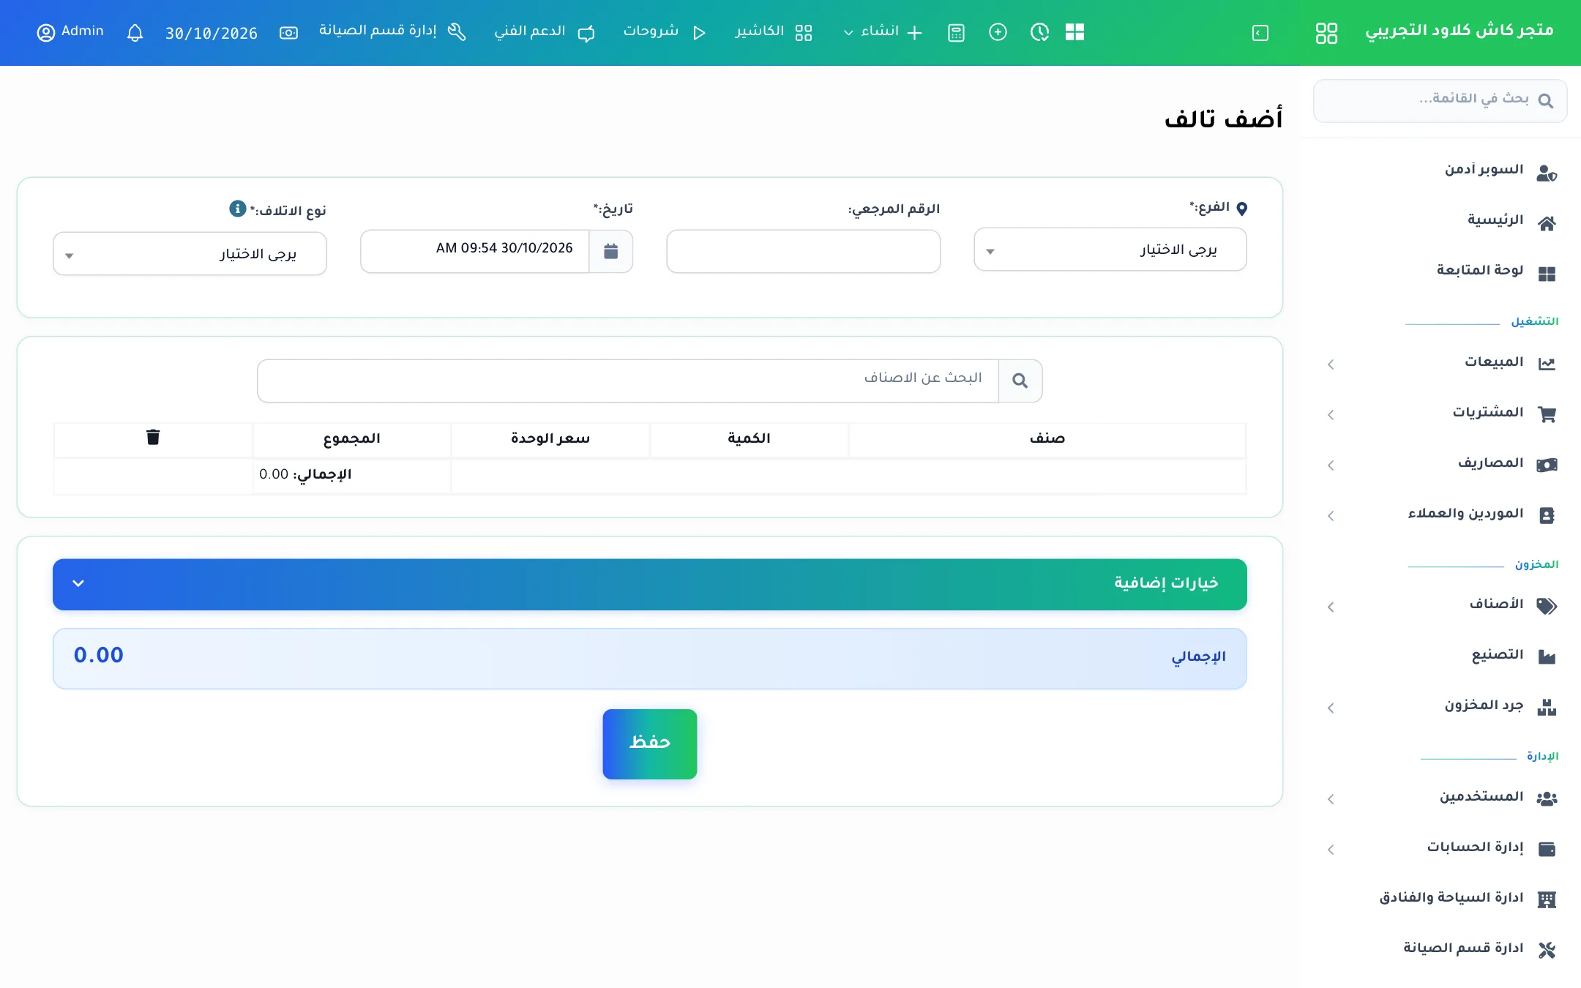Open لوحة المتابعة dashboard link

click(1495, 272)
